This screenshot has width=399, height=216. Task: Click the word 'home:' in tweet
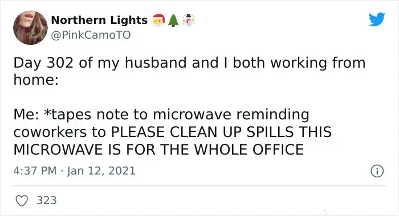pos(36,80)
